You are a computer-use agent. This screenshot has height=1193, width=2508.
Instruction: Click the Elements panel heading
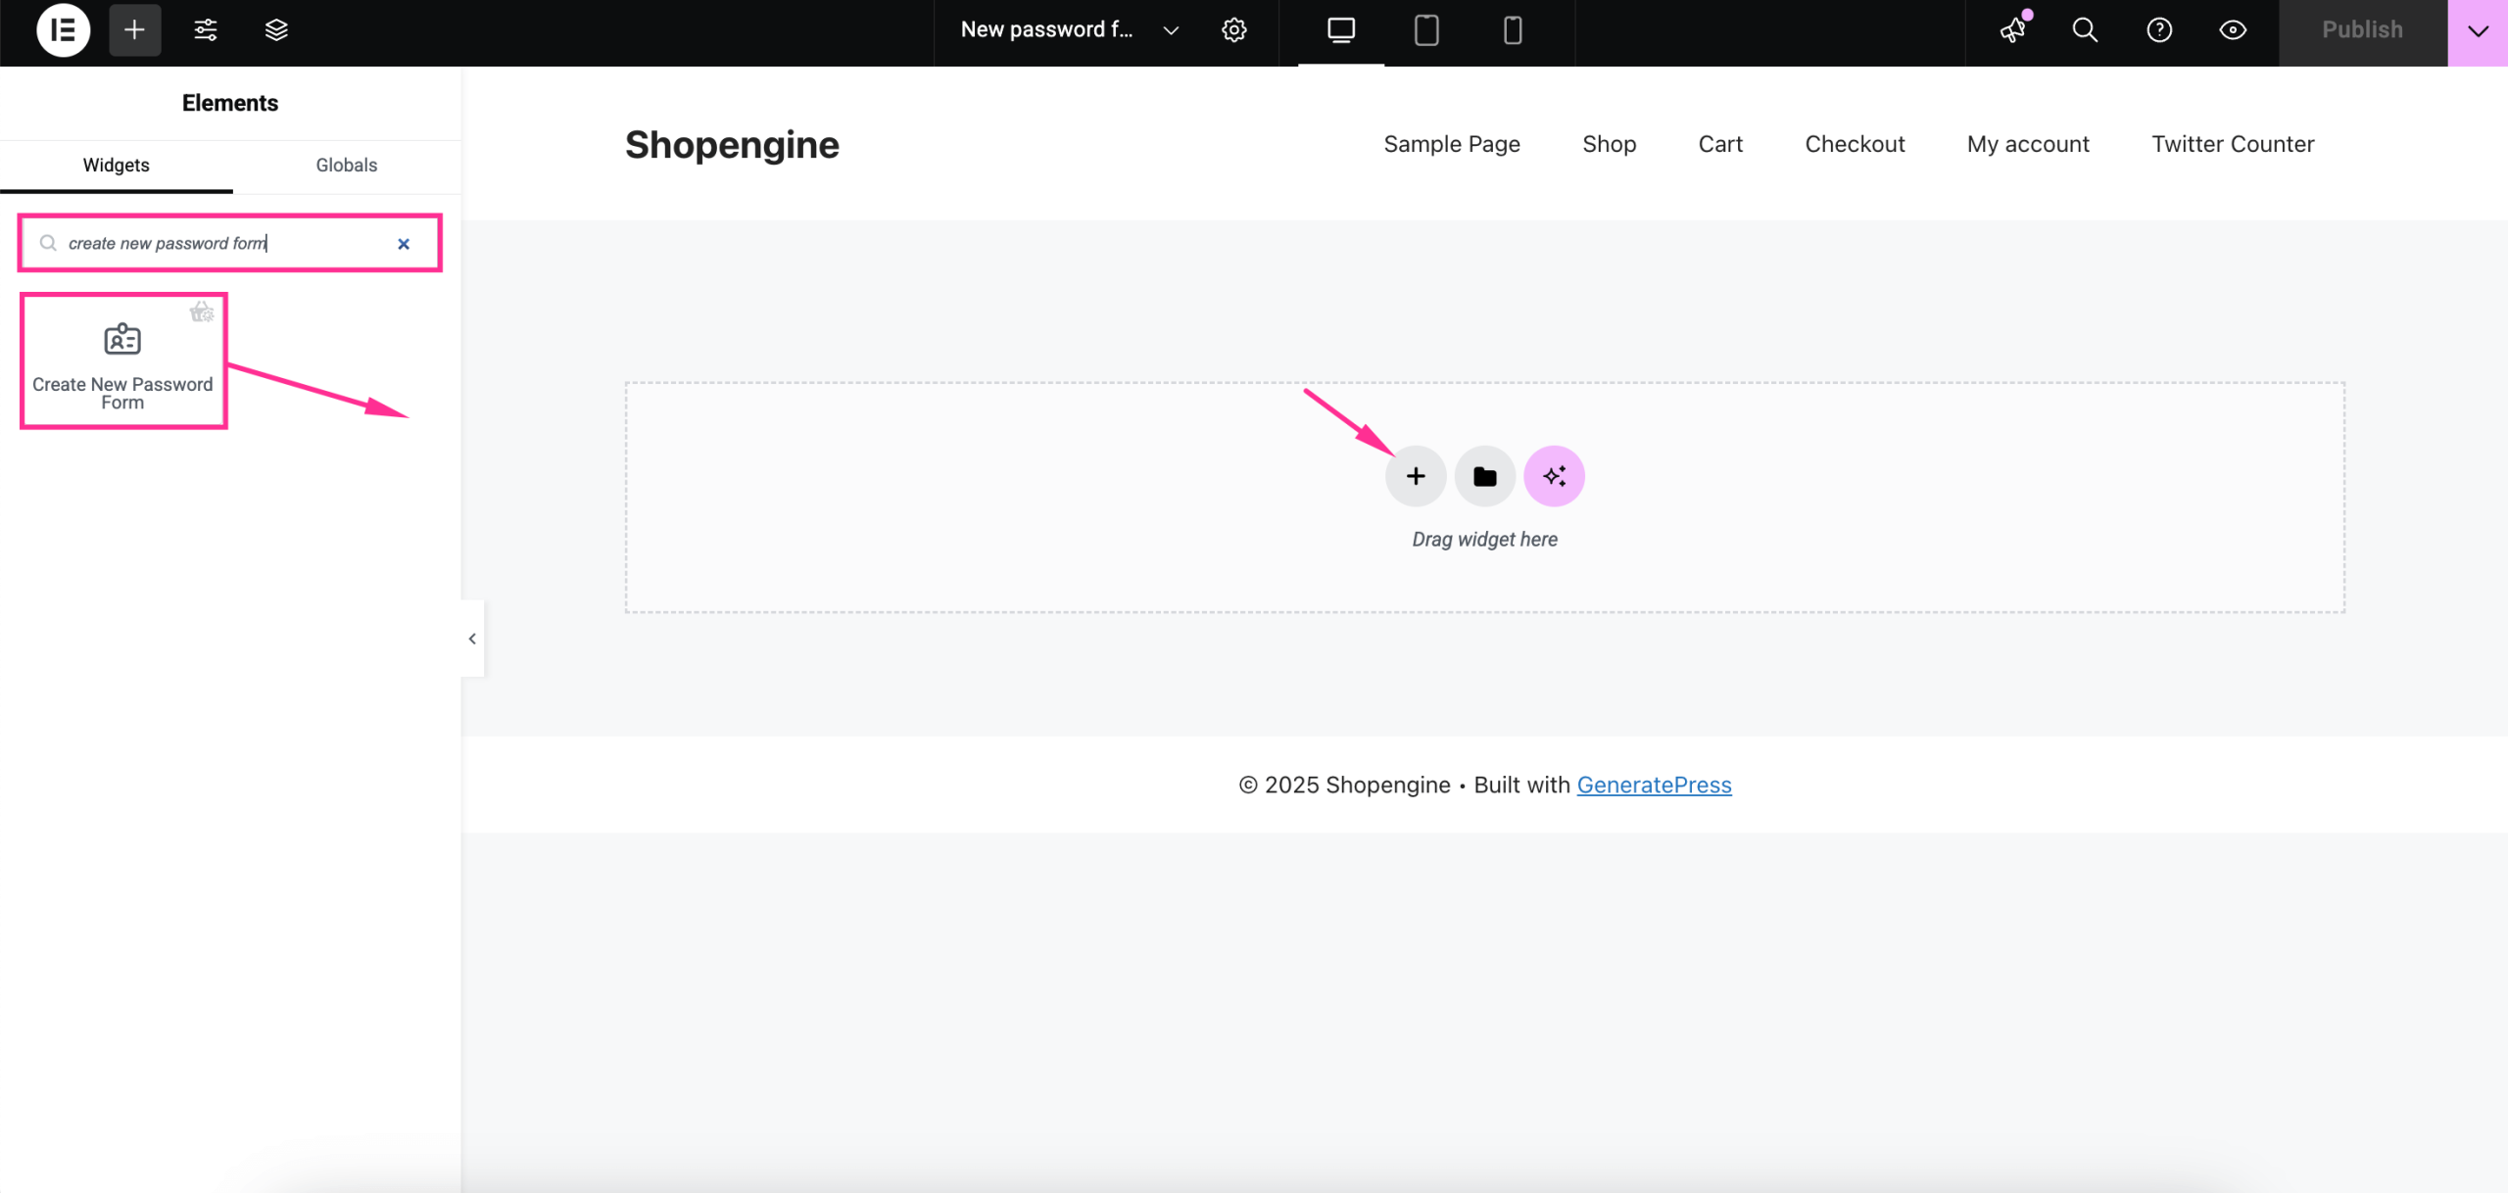click(x=230, y=103)
